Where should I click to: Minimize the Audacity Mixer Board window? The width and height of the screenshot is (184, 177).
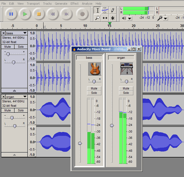[x=129, y=49]
